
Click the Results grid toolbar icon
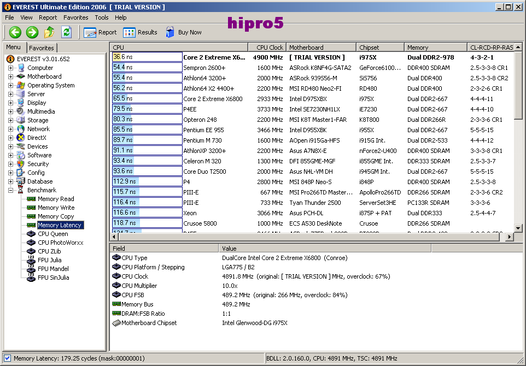click(x=129, y=33)
